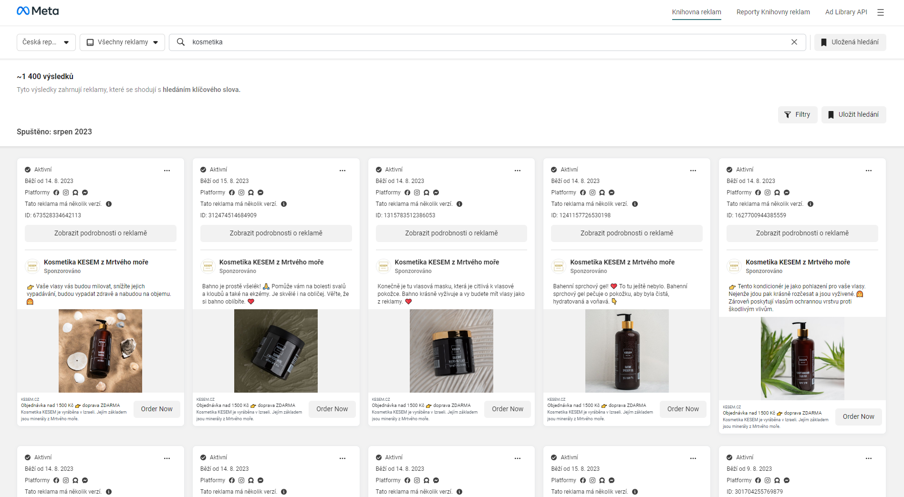904x497 pixels.
Task: Click the text 'ID: 301704255769879'
Action: coord(755,492)
